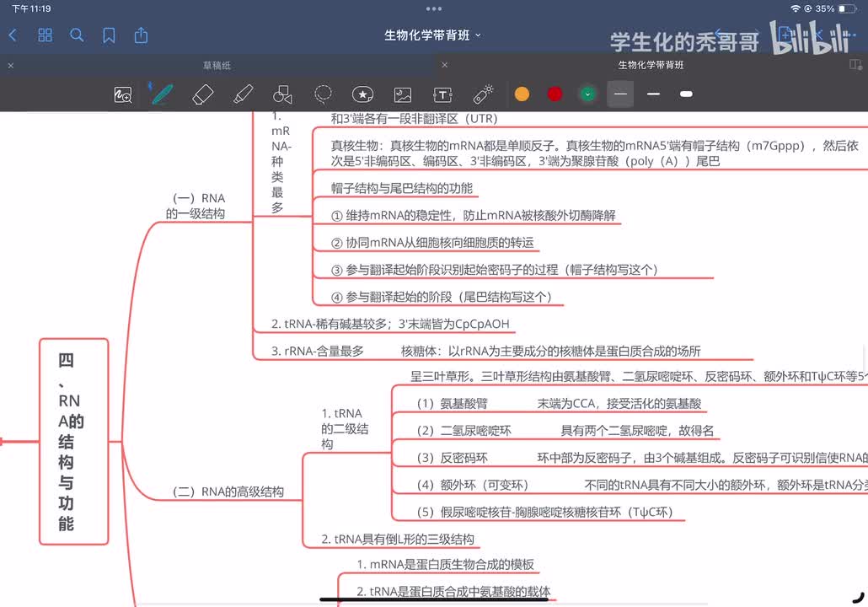The image size is (868, 607).
Task: Pick the green pen color
Action: [x=588, y=94]
